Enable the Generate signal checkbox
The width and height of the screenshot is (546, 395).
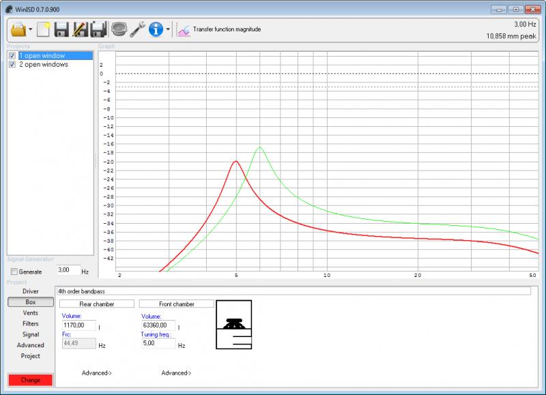pos(14,272)
